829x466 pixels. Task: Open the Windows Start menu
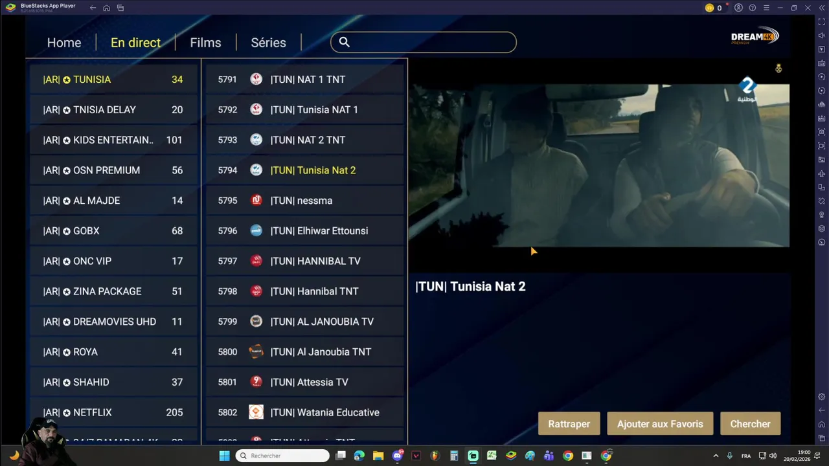pos(224,456)
